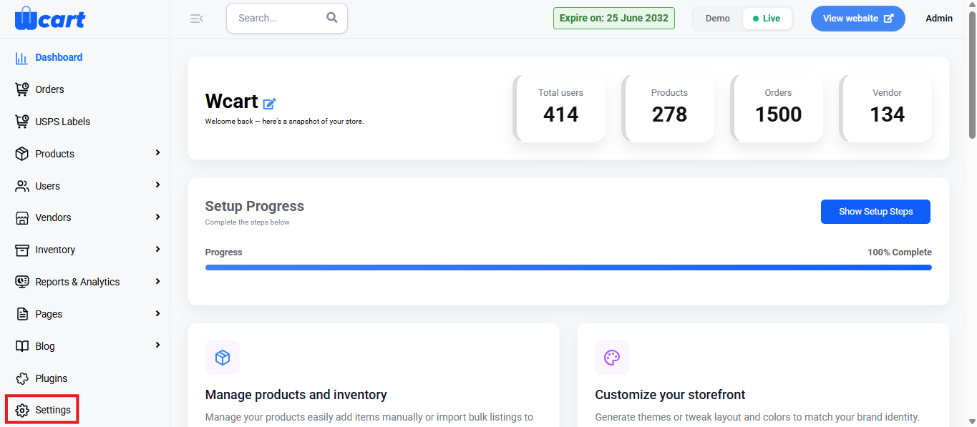Focus the Search input field
The height and width of the screenshot is (427, 977).
(x=287, y=18)
